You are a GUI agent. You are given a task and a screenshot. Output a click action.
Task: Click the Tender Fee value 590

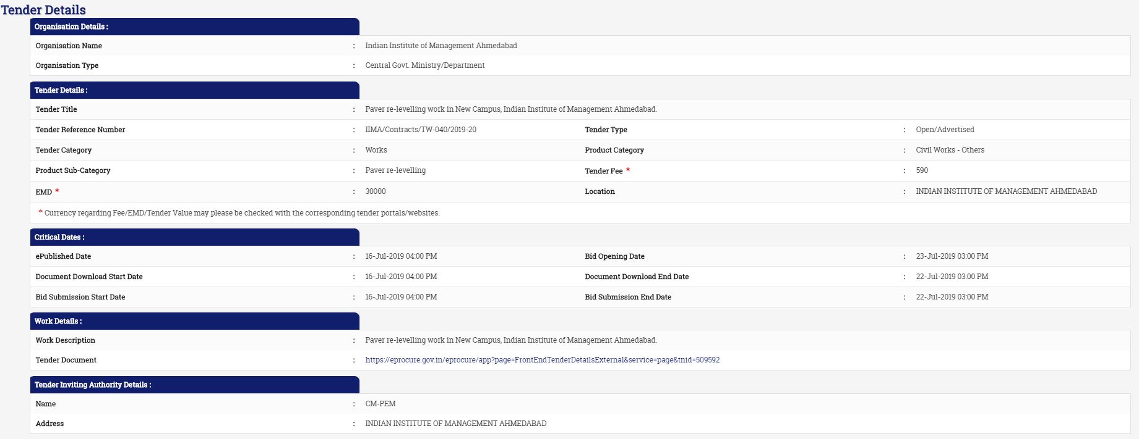(x=922, y=170)
